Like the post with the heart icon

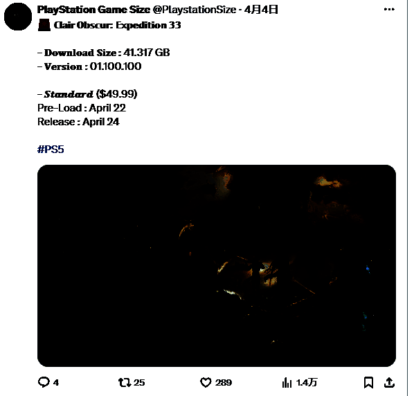[206, 382]
